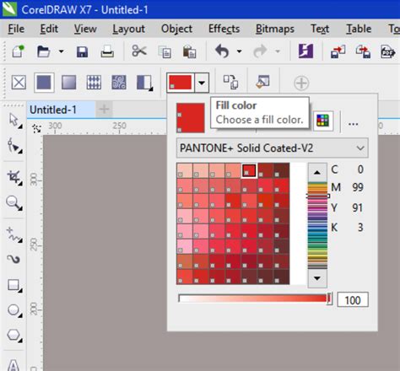400x371 pixels.
Task: Select the Polygon tool
Action: tap(14, 336)
